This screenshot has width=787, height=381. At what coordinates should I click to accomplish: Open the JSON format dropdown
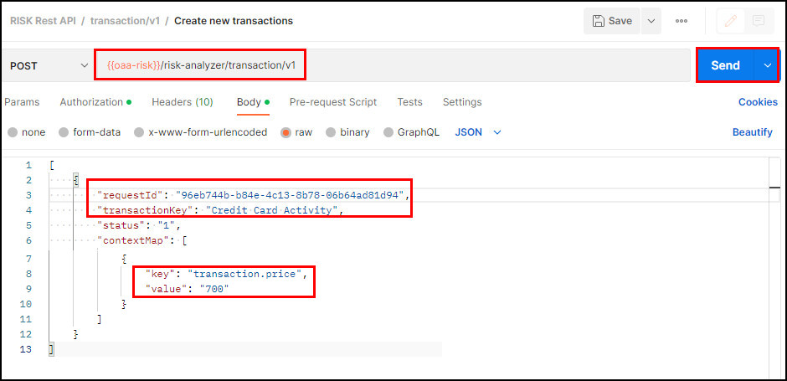pos(478,132)
